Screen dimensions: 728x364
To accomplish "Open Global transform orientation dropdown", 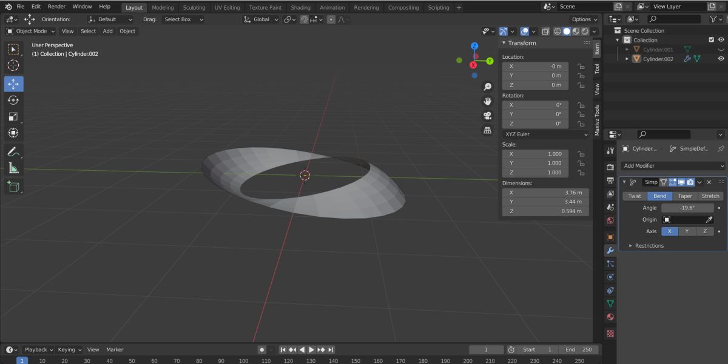I will click(x=261, y=19).
